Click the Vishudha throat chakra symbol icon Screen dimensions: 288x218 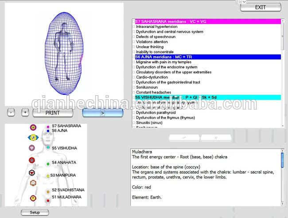click(32, 148)
